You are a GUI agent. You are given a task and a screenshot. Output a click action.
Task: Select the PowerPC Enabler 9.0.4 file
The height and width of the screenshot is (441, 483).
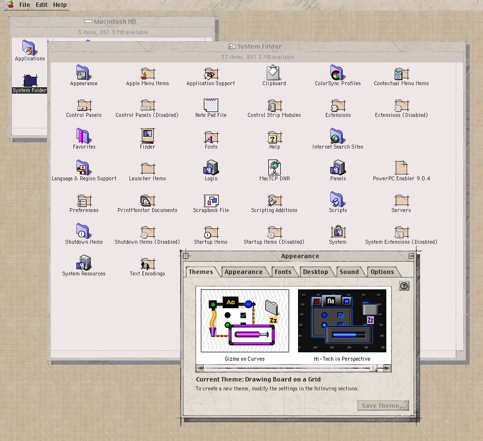point(401,168)
